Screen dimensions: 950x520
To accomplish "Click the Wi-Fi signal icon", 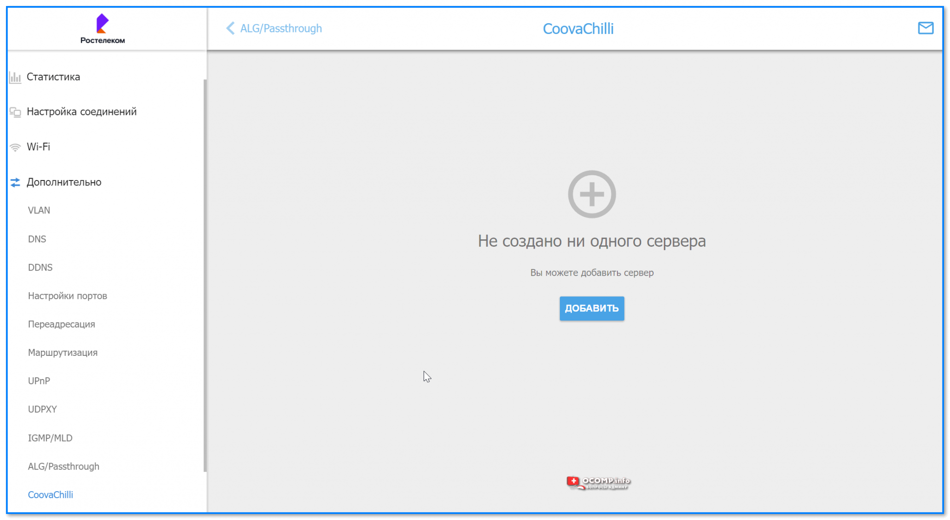I will [x=15, y=147].
